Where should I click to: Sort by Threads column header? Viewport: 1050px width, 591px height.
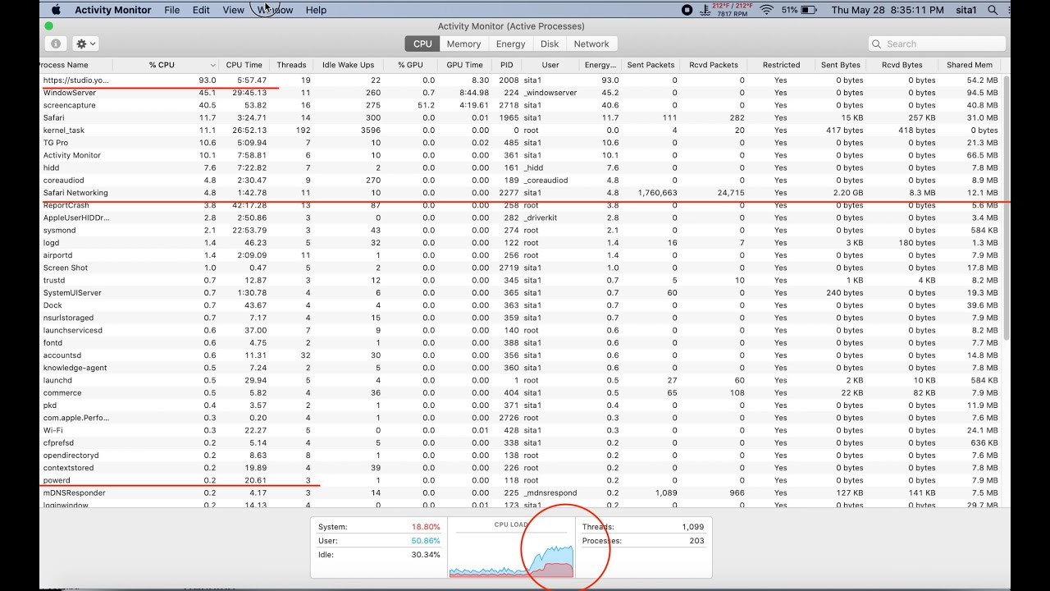tap(291, 65)
